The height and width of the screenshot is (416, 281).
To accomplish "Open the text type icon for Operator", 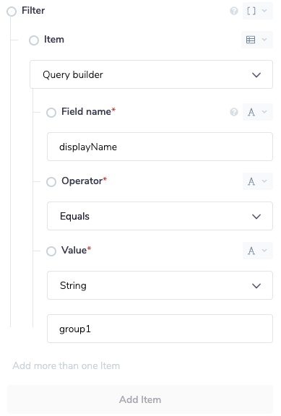I will pyautogui.click(x=257, y=181).
